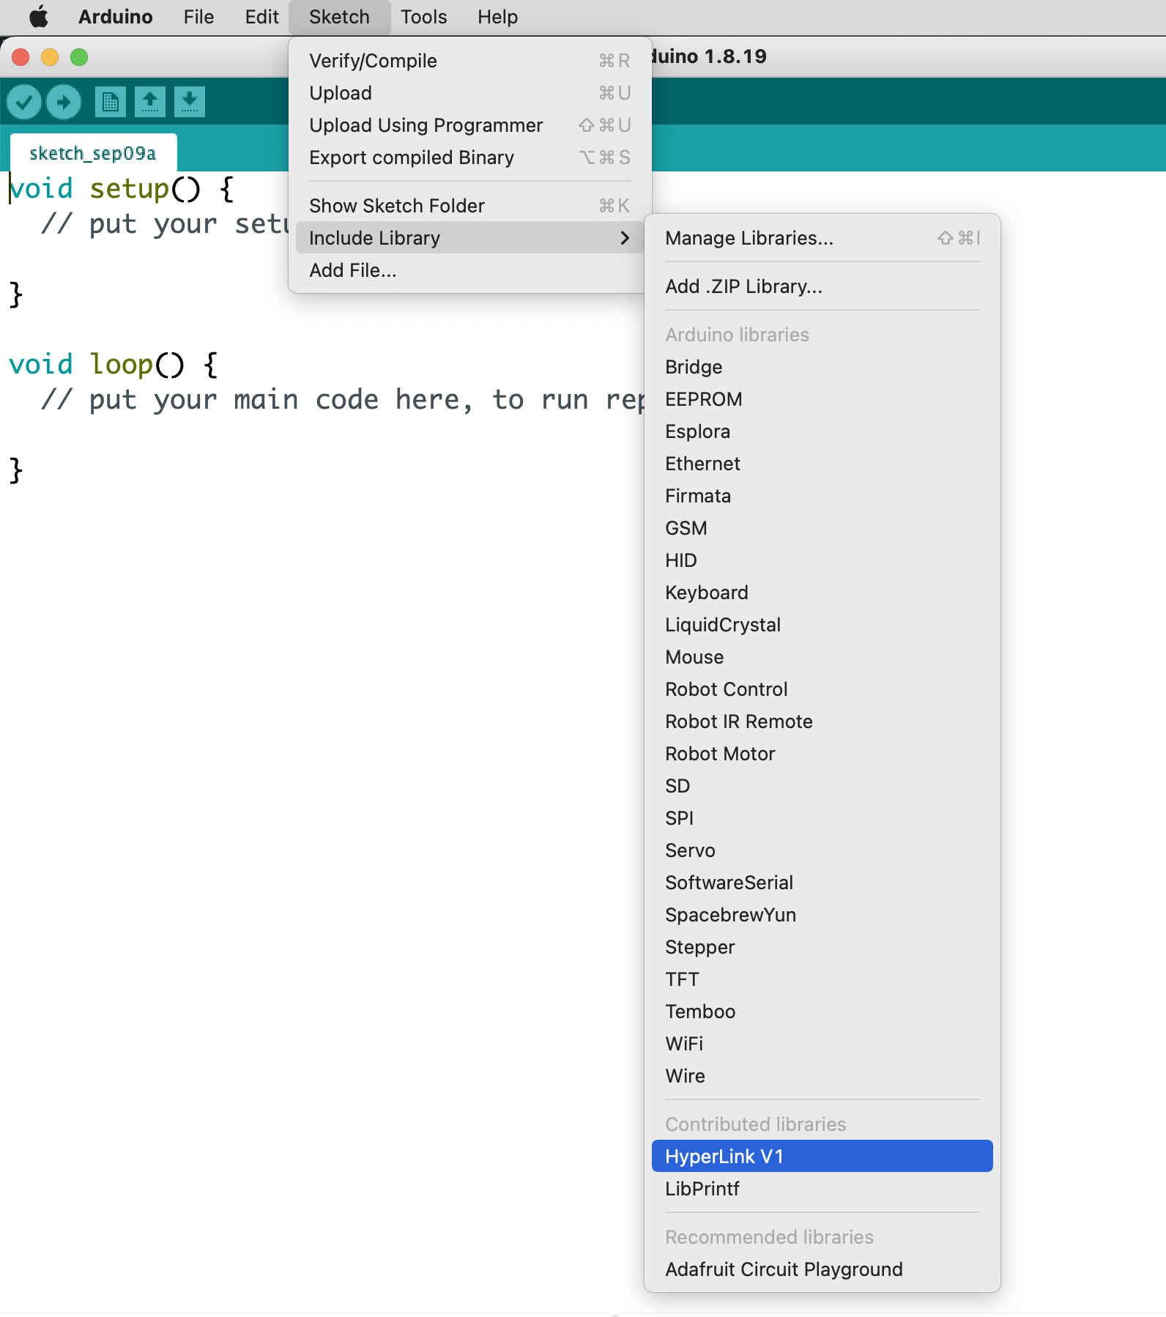Screen dimensions: 1166x1317
Task: Open the File menu
Action: (x=199, y=17)
